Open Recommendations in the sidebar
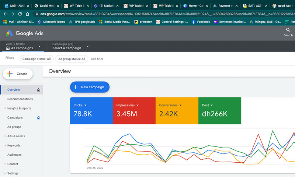The width and height of the screenshot is (295, 184). pos(20,99)
